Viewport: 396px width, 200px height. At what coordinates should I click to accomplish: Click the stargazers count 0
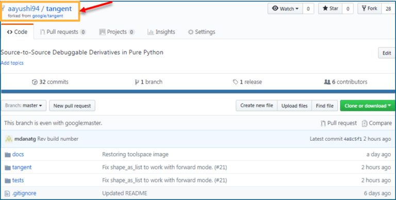(348, 9)
